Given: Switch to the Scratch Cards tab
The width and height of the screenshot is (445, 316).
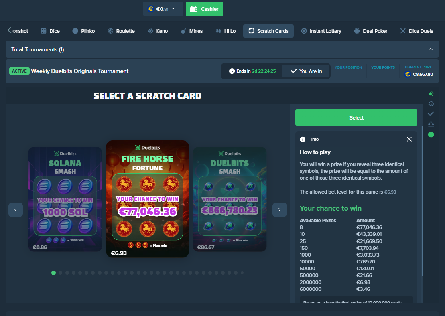Looking at the screenshot, I should [268, 31].
